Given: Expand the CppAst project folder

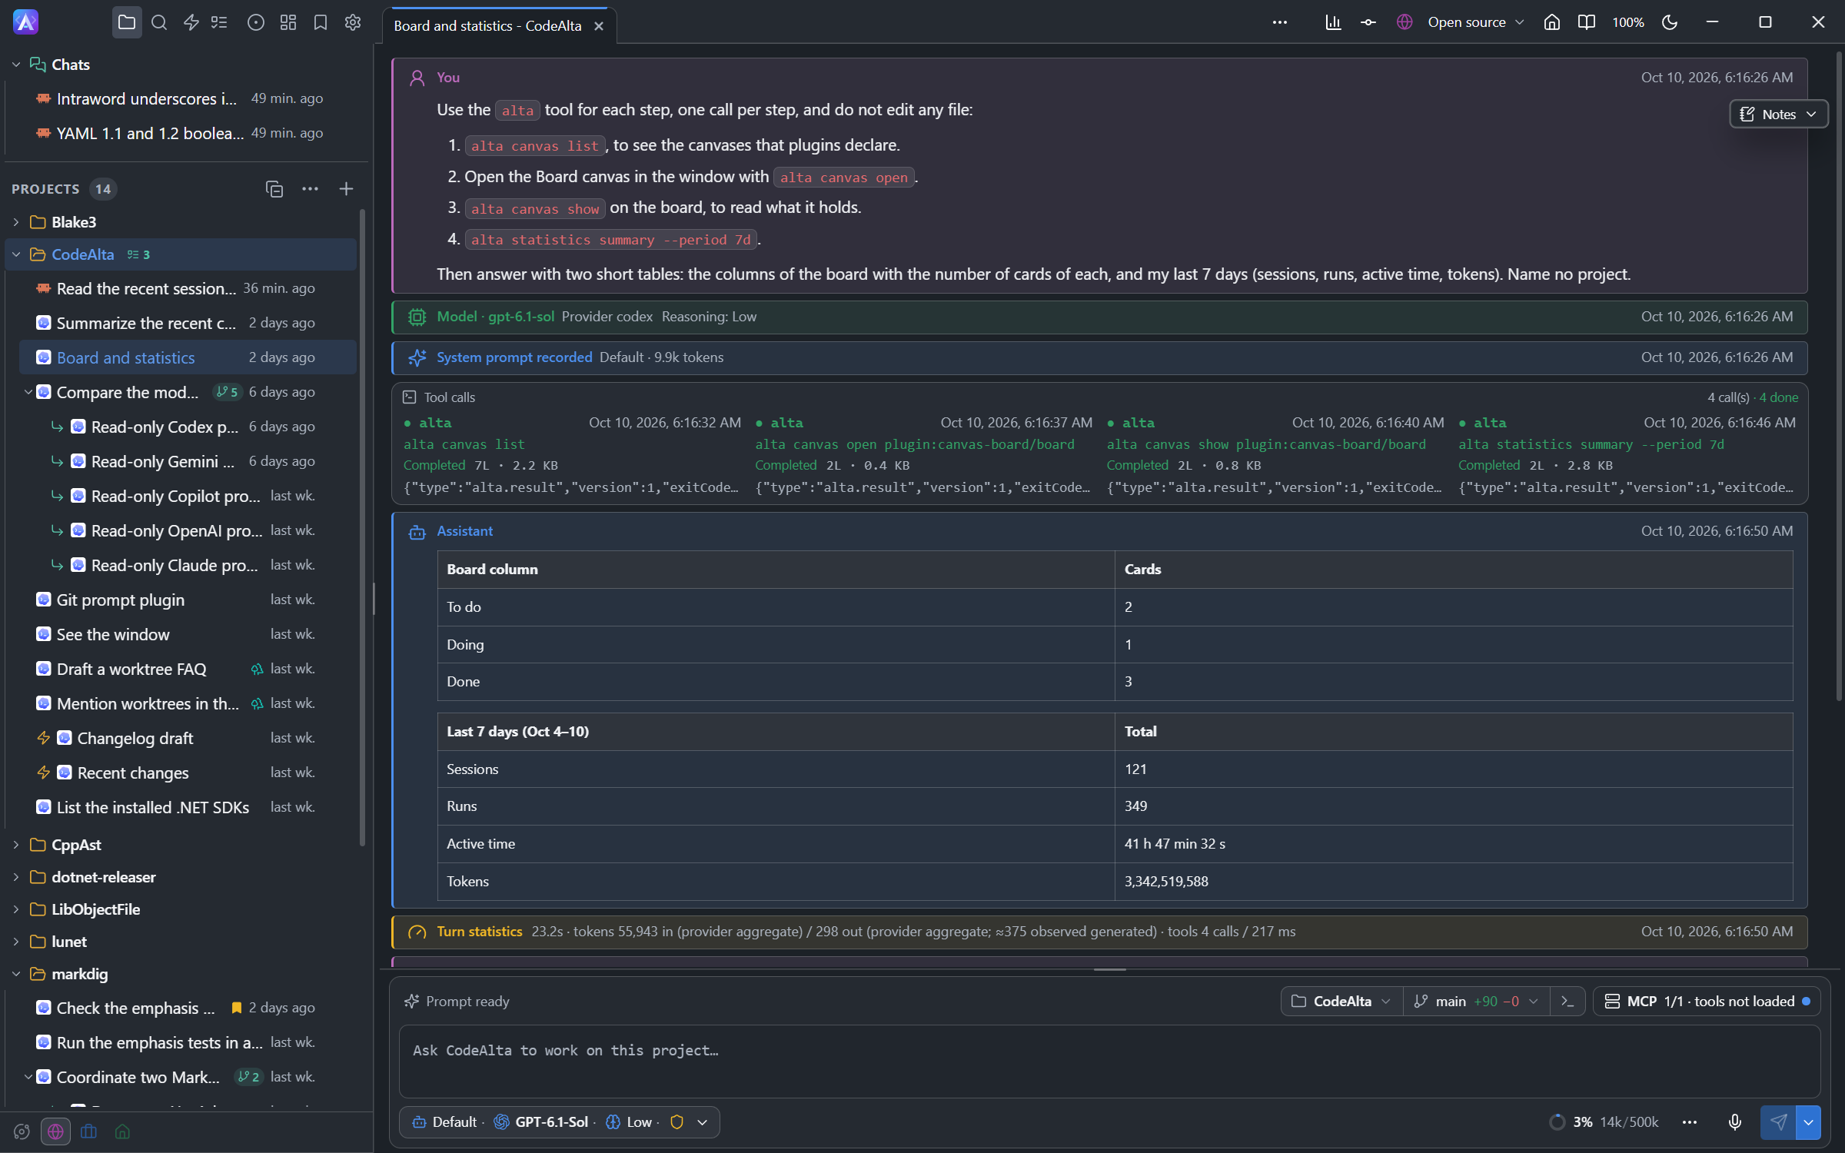Looking at the screenshot, I should point(16,845).
